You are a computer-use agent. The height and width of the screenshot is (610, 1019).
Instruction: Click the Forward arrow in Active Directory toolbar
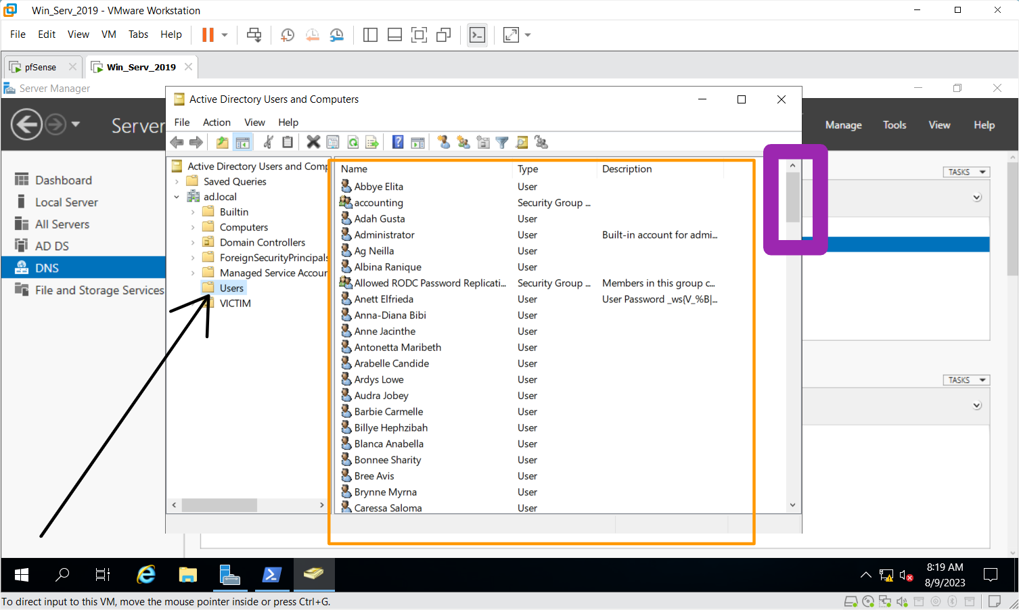[x=196, y=142]
